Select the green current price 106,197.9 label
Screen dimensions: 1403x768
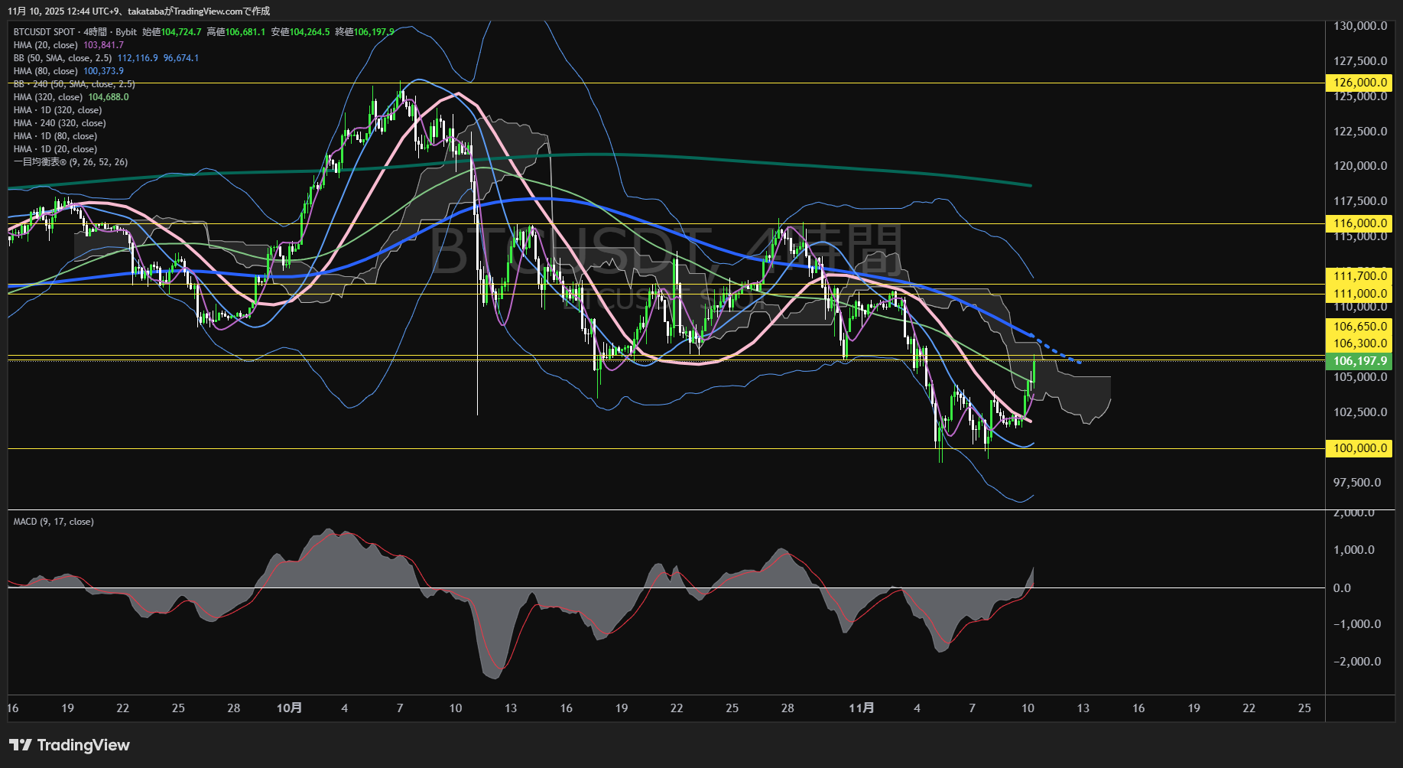[x=1359, y=361]
